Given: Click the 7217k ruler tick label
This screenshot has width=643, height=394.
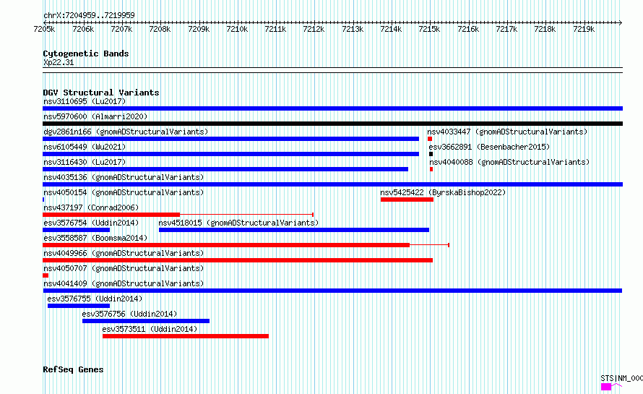Looking at the screenshot, I should coord(506,29).
